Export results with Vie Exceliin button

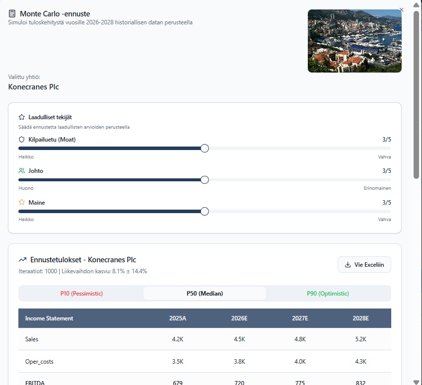[x=364, y=265]
